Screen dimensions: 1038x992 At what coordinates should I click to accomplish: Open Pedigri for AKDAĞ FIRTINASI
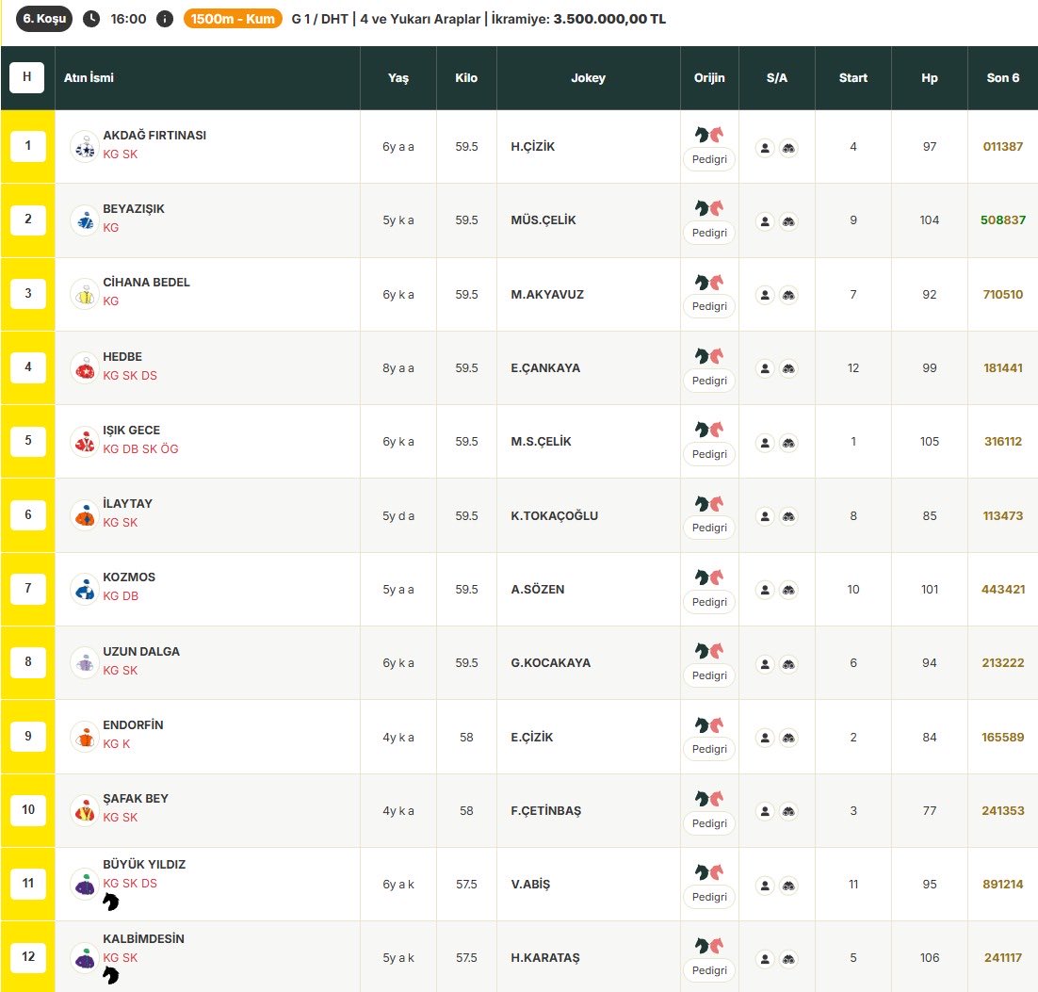[x=709, y=159]
